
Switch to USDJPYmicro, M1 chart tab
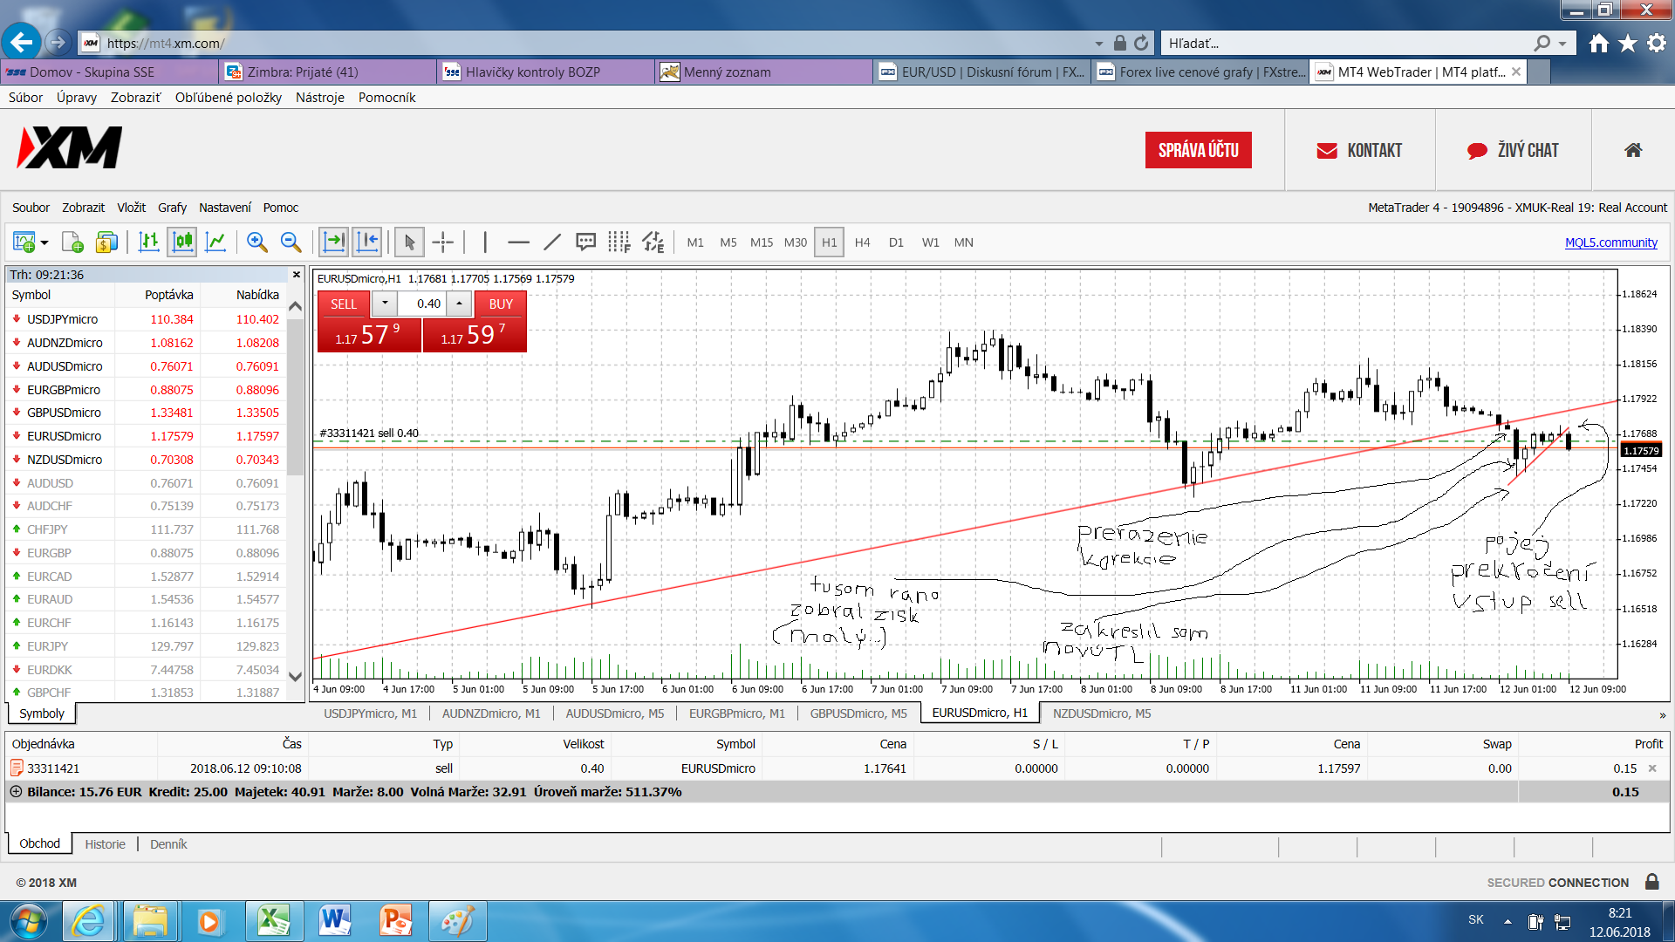coord(371,713)
